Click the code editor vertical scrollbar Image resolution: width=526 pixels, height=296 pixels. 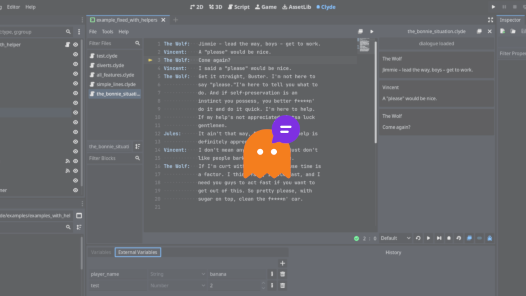[375, 92]
